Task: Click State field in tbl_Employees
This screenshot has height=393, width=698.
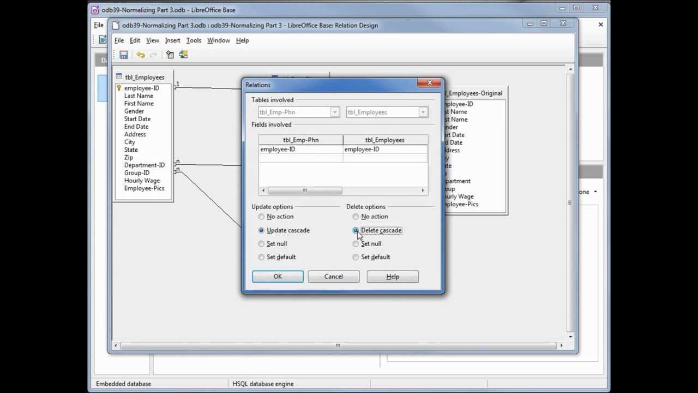Action: pos(131,150)
